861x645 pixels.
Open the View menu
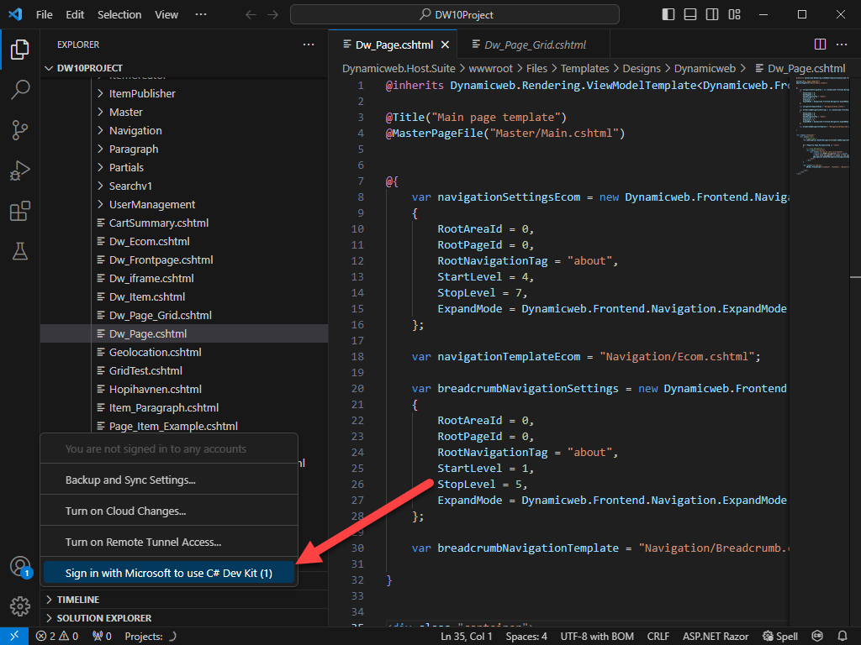(x=166, y=15)
